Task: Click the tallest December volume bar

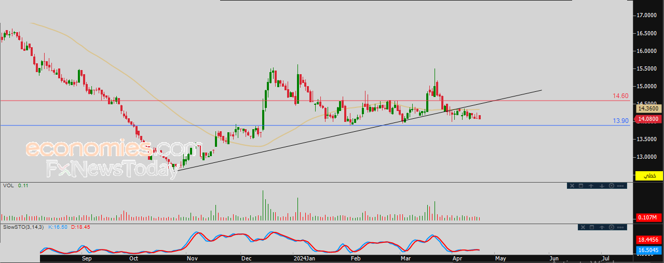Action: click(x=263, y=206)
